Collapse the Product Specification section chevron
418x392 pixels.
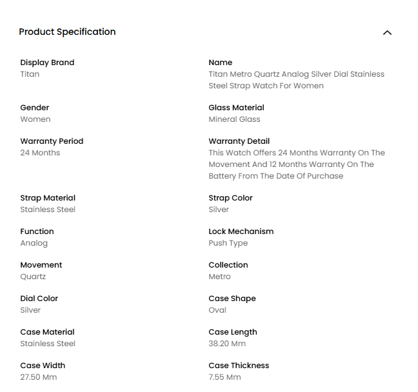(387, 32)
